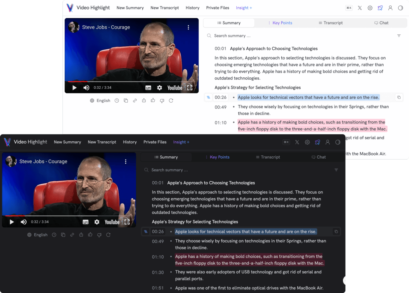Screen dimensions: 409x293
Task: Copy the highlighted 00:26 point in the light window
Action: (x=399, y=97)
